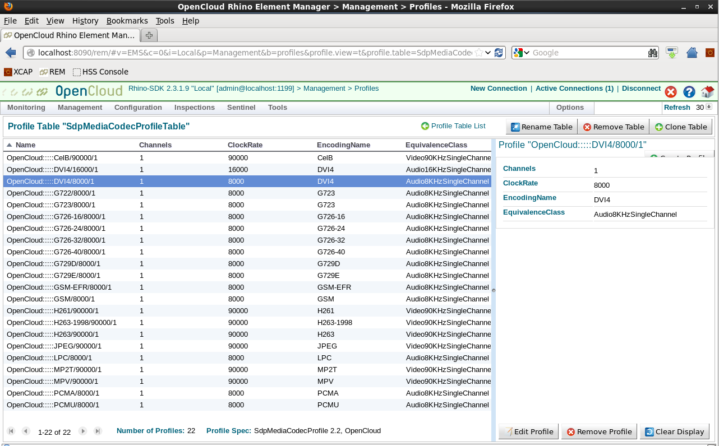This screenshot has width=719, height=446.
Task: Toggle sort order on the Name column
Action: (21, 145)
